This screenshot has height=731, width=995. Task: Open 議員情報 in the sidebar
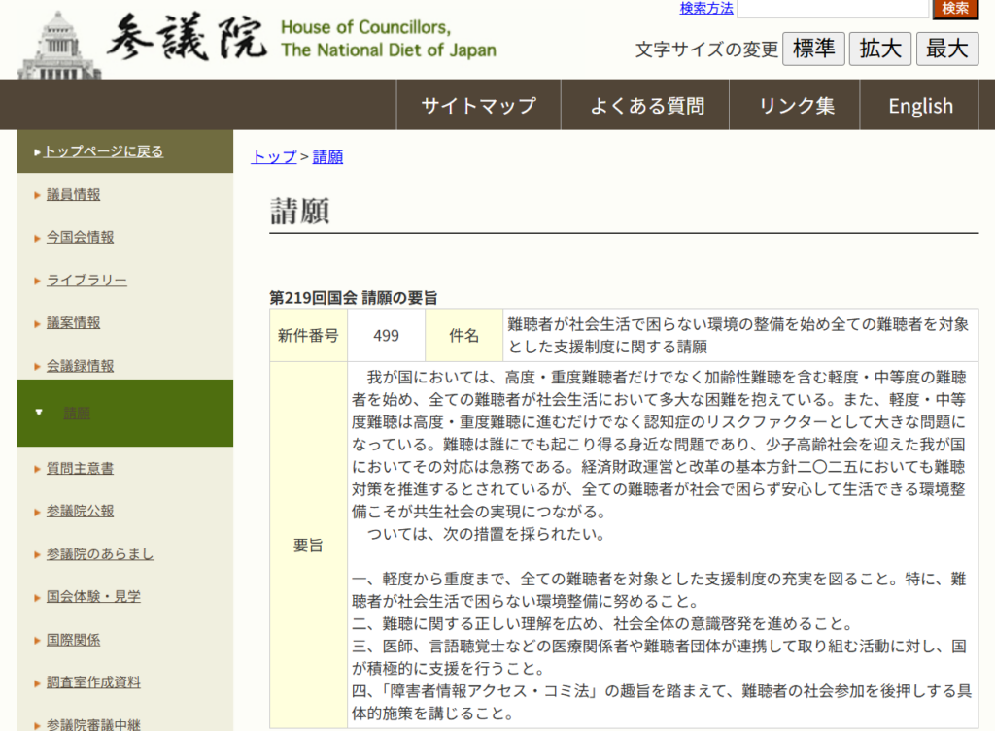[x=73, y=194]
